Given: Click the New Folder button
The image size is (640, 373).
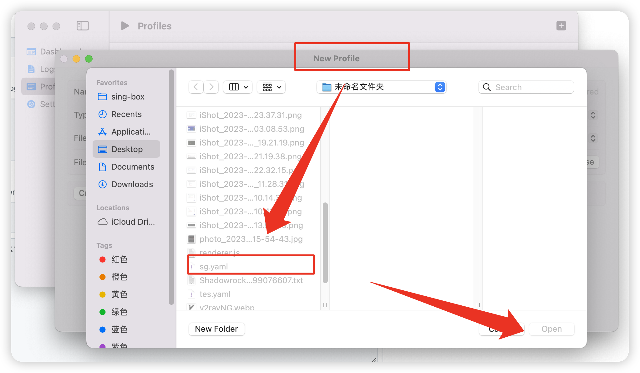Looking at the screenshot, I should (216, 329).
